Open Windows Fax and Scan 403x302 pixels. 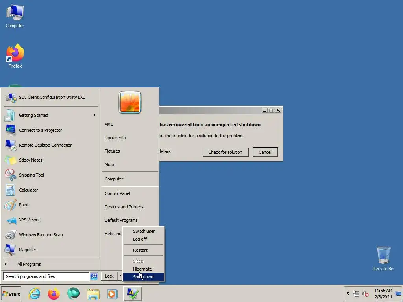click(51, 235)
